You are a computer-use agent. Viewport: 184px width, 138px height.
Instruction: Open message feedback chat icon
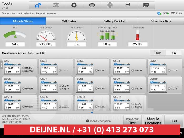click(146, 5)
